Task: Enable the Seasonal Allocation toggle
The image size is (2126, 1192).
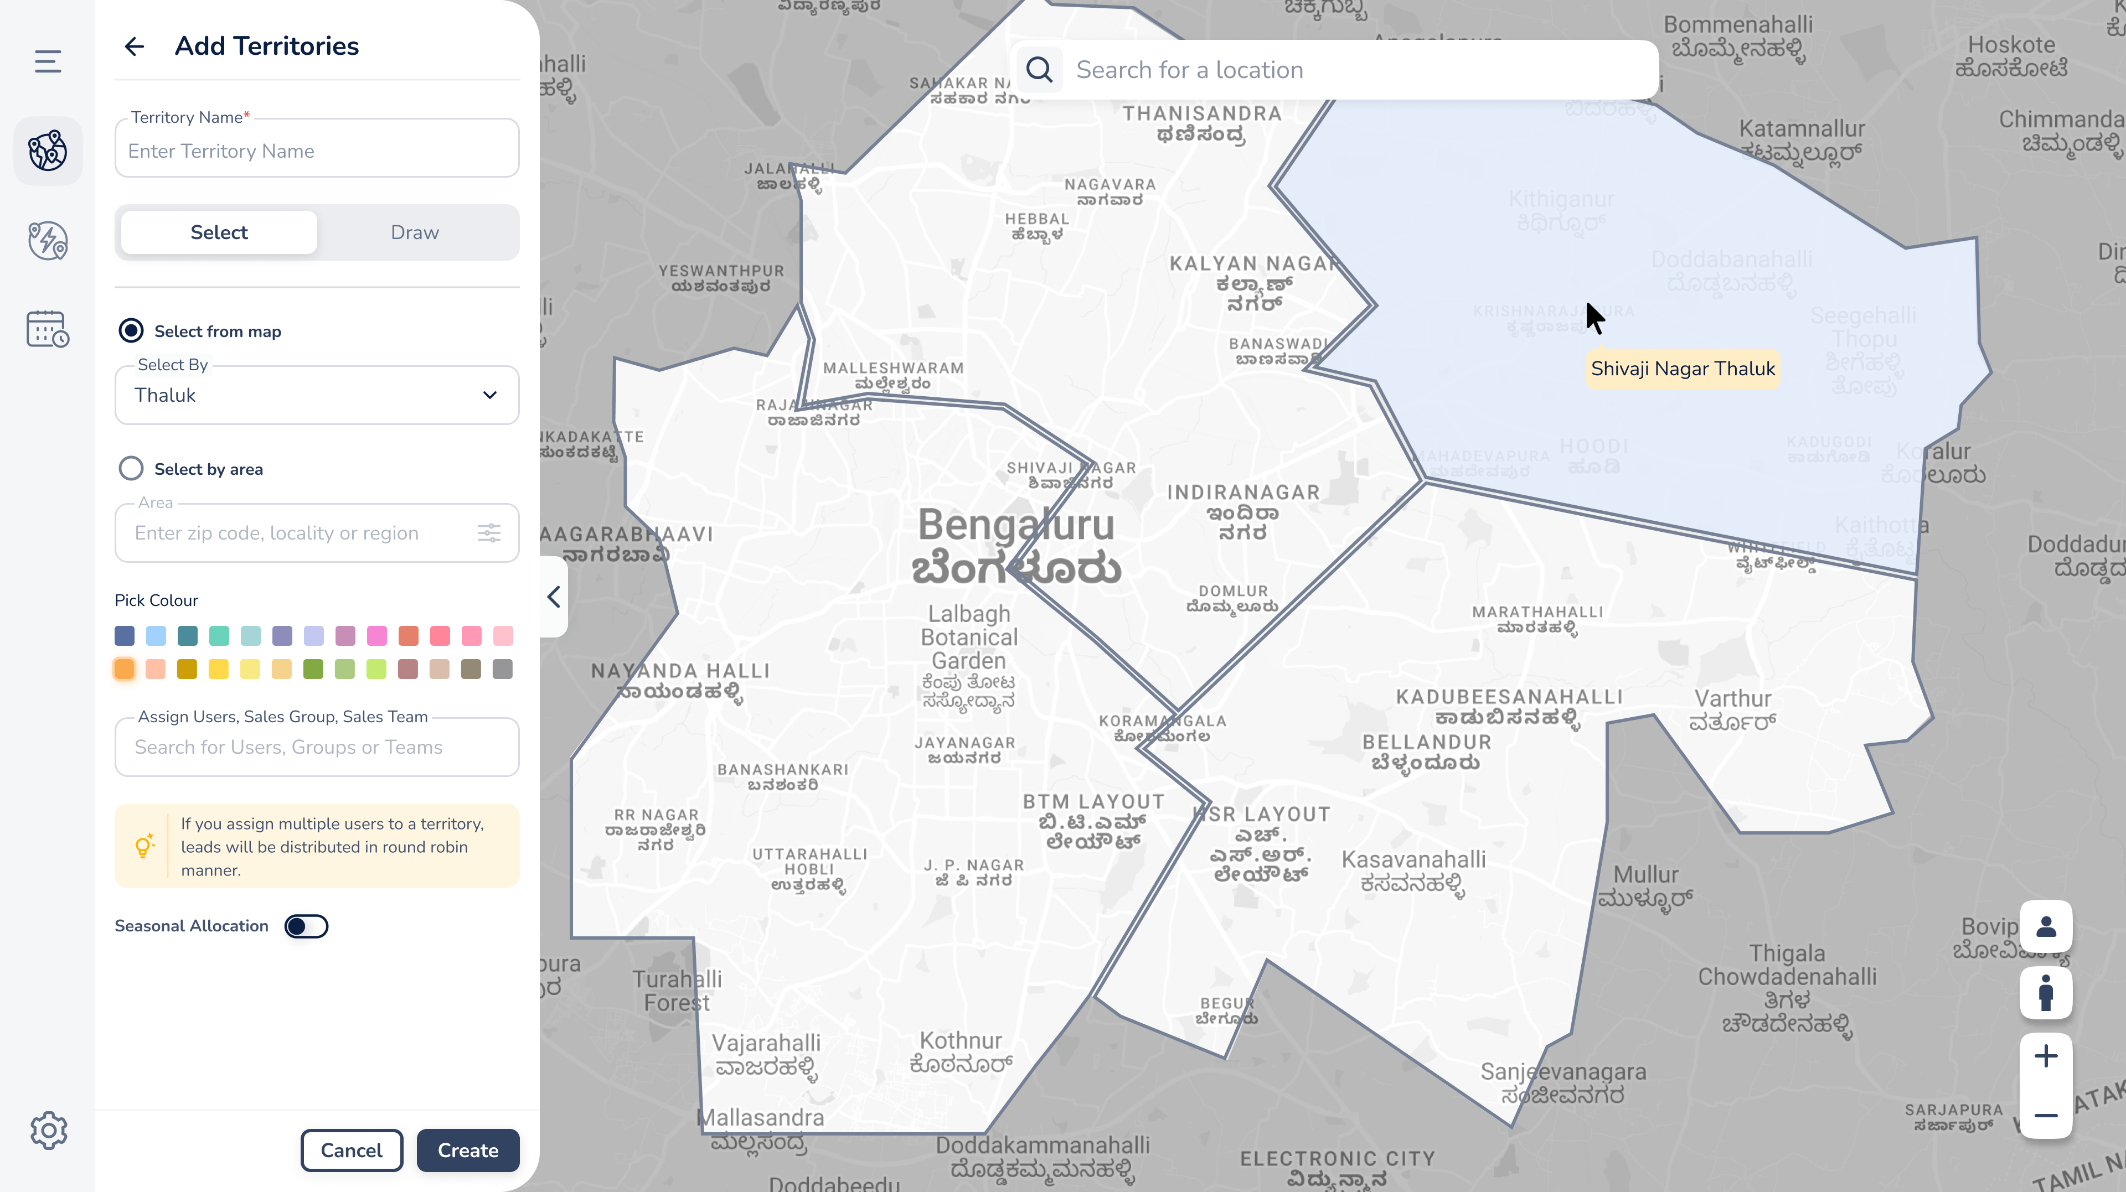Action: click(306, 926)
